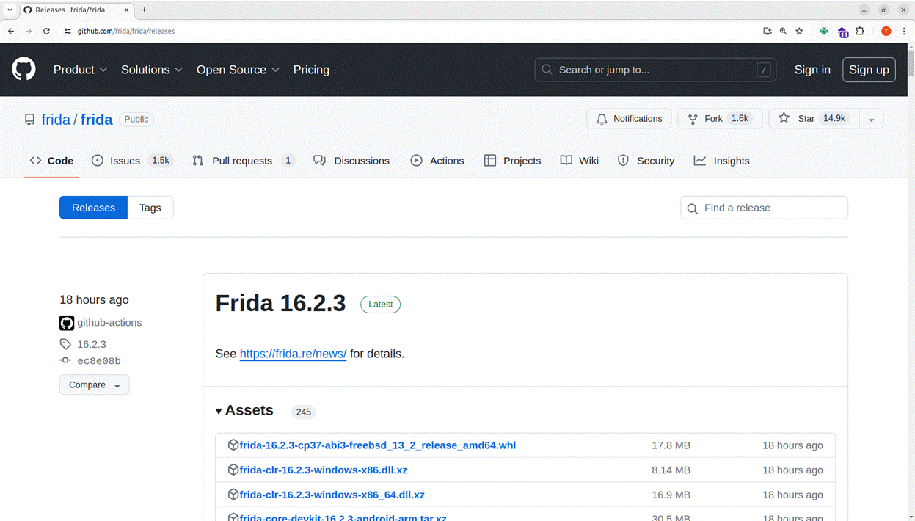Open the dropdown arrow beside Star
The width and height of the screenshot is (915, 521).
click(871, 119)
